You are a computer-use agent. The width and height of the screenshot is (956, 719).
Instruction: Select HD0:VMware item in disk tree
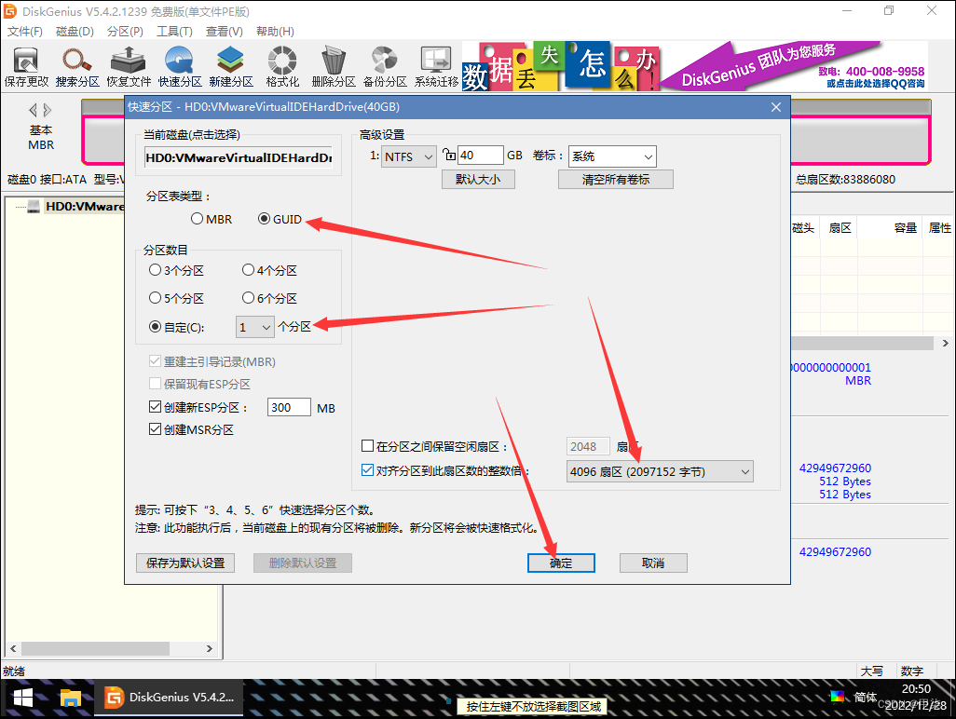click(x=85, y=207)
